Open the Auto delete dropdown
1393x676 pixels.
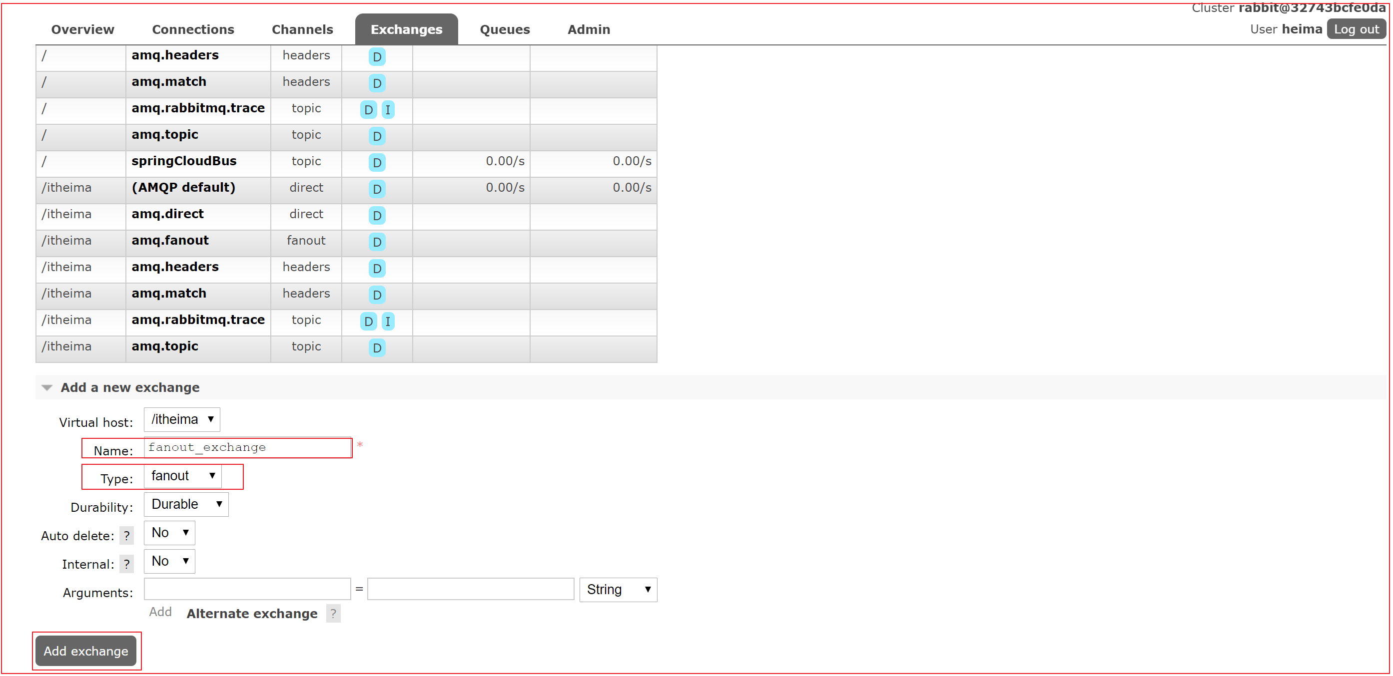point(169,533)
